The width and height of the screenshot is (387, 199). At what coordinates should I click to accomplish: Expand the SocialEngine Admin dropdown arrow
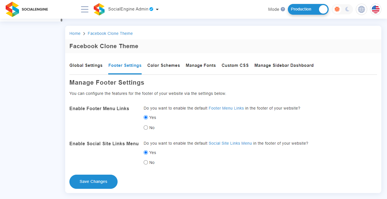tap(157, 9)
